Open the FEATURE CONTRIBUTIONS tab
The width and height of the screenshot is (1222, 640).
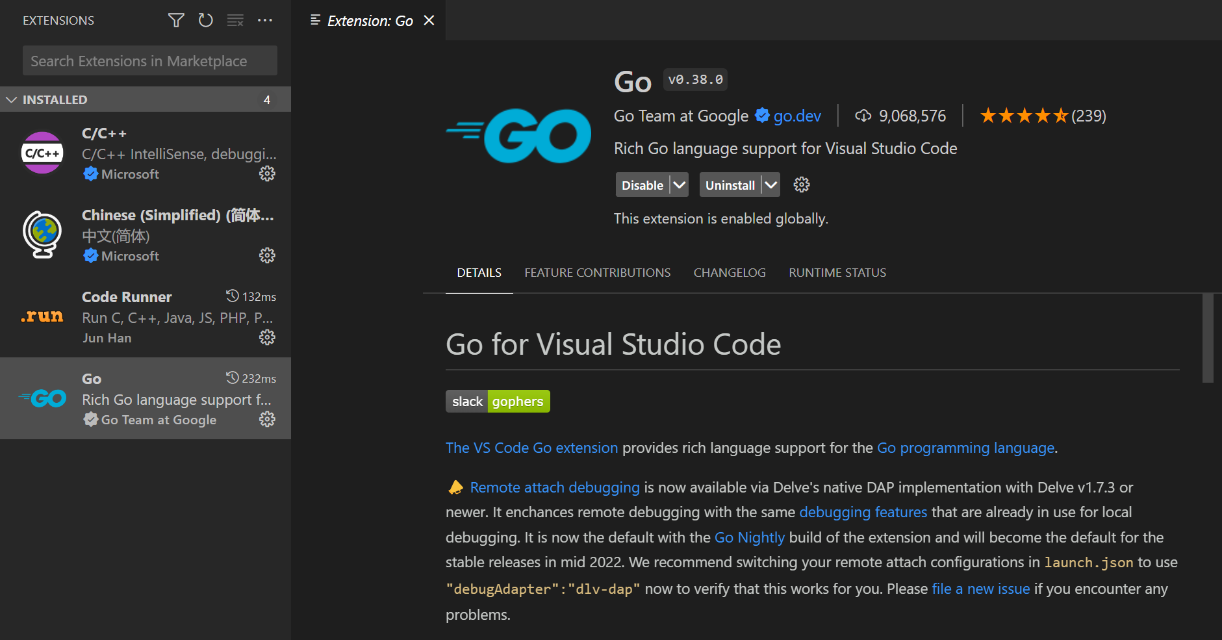tap(598, 273)
